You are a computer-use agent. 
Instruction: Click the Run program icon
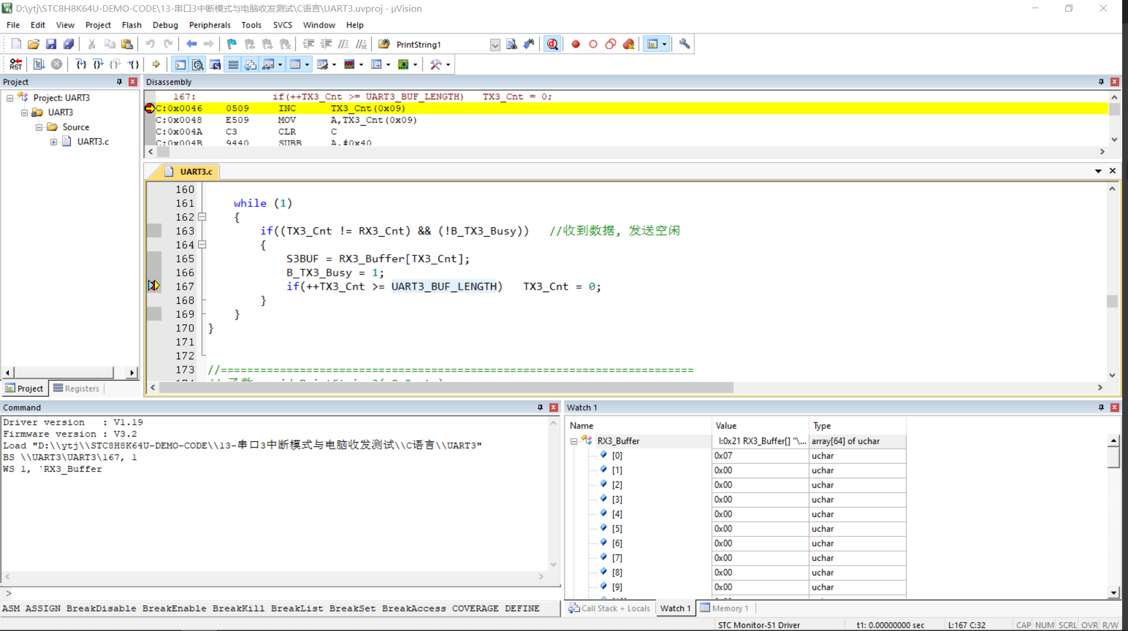[x=39, y=64]
